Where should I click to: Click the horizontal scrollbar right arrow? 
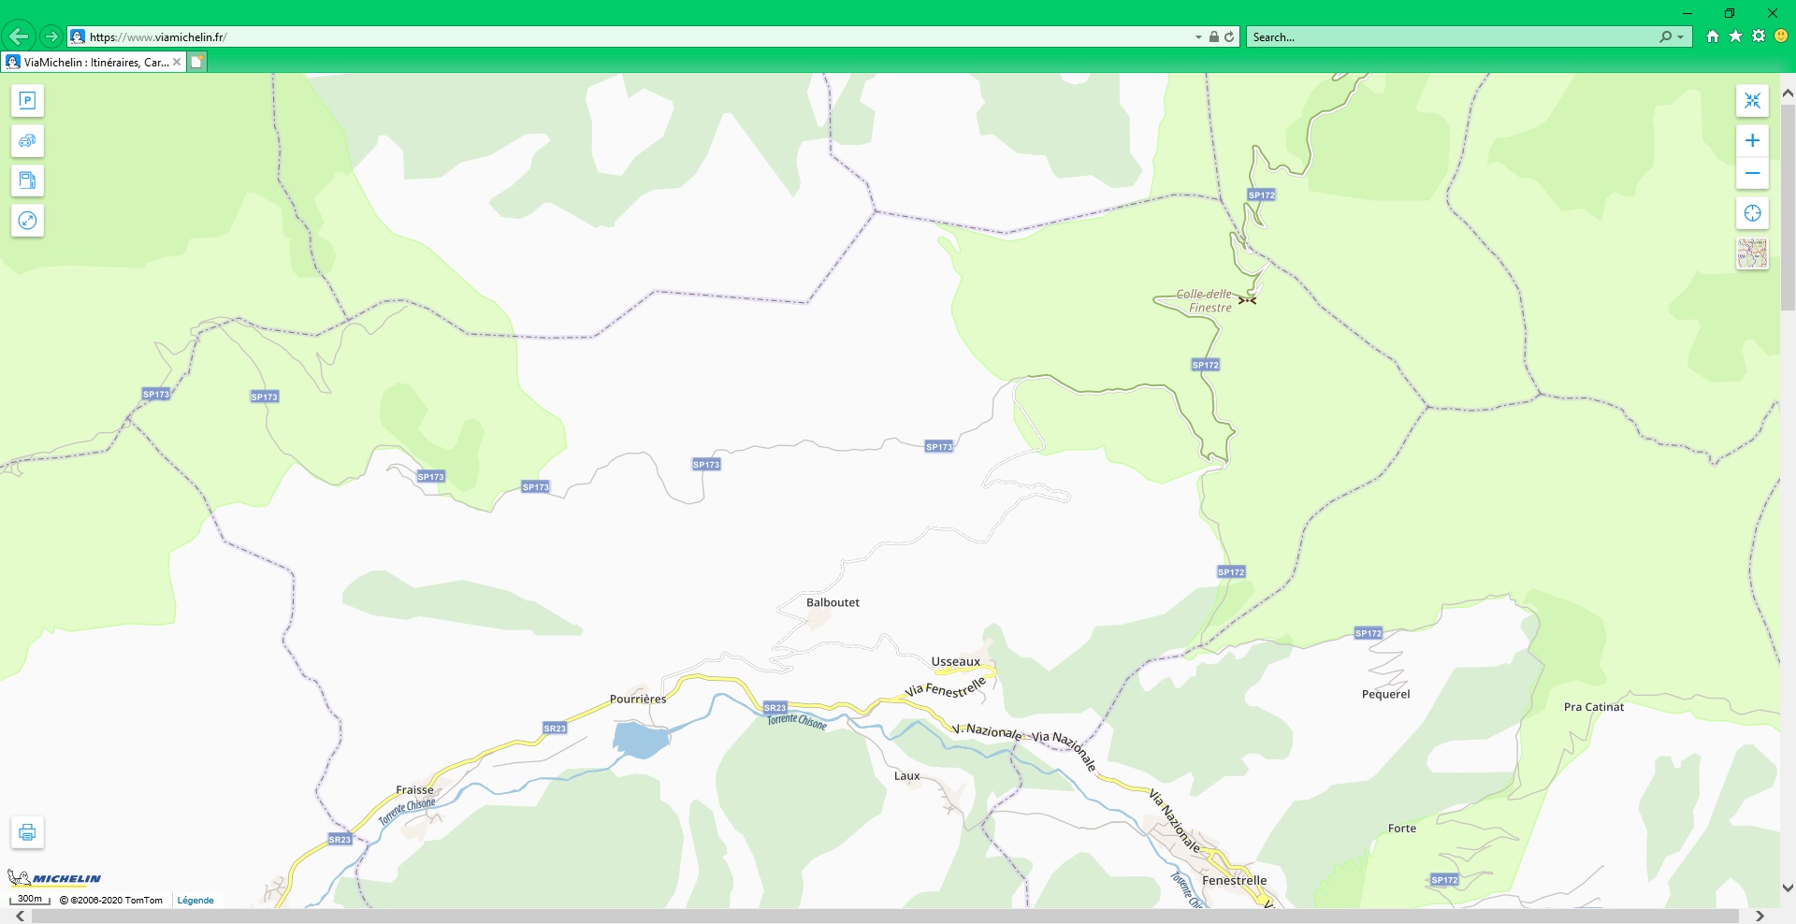(x=1760, y=917)
